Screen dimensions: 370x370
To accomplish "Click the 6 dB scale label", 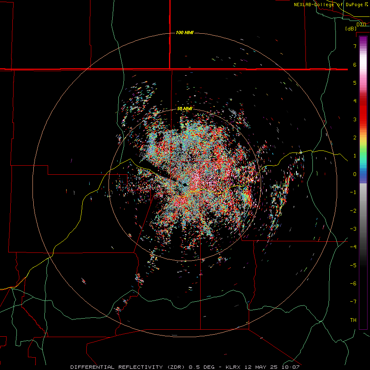I will (355, 65).
